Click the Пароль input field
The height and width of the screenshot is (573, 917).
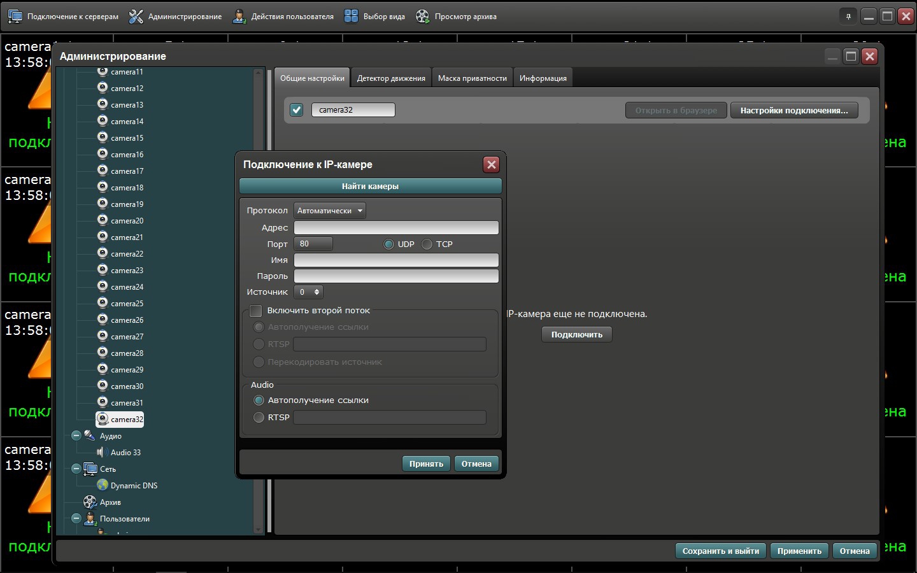[396, 276]
